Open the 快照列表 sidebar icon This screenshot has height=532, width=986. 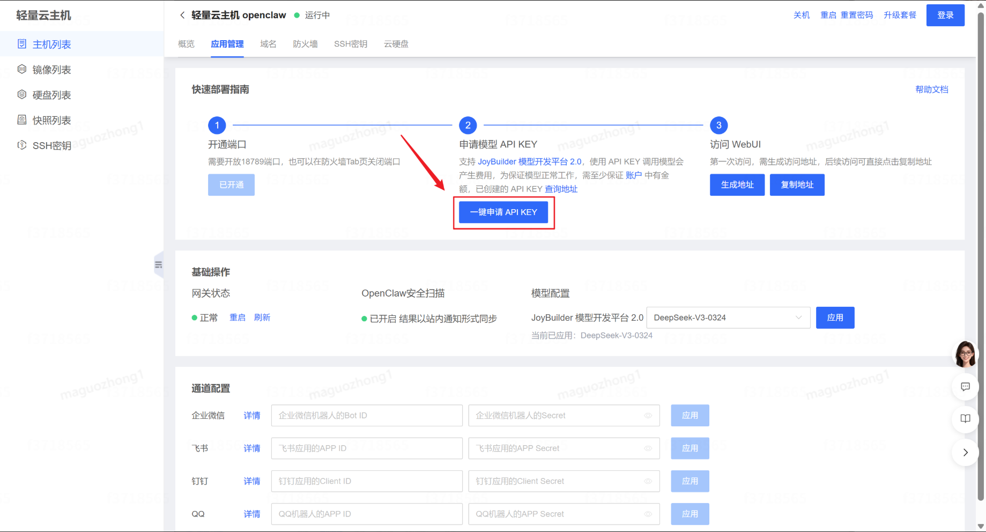click(22, 120)
